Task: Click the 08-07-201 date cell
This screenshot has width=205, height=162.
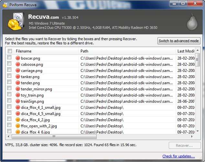Action: pyautogui.click(x=186, y=126)
